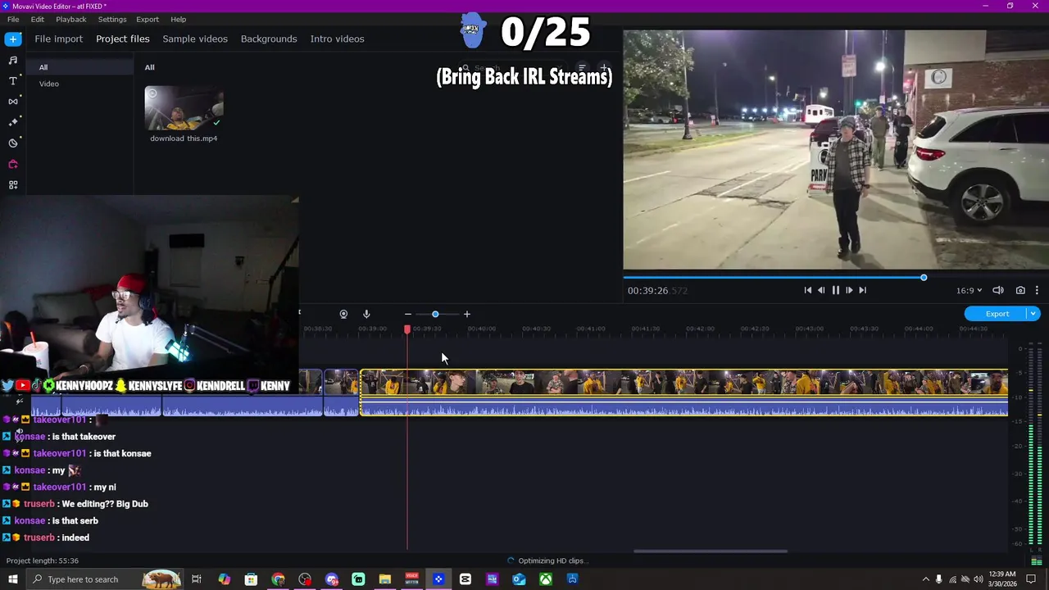Open File Explorer from the taskbar

(x=384, y=579)
